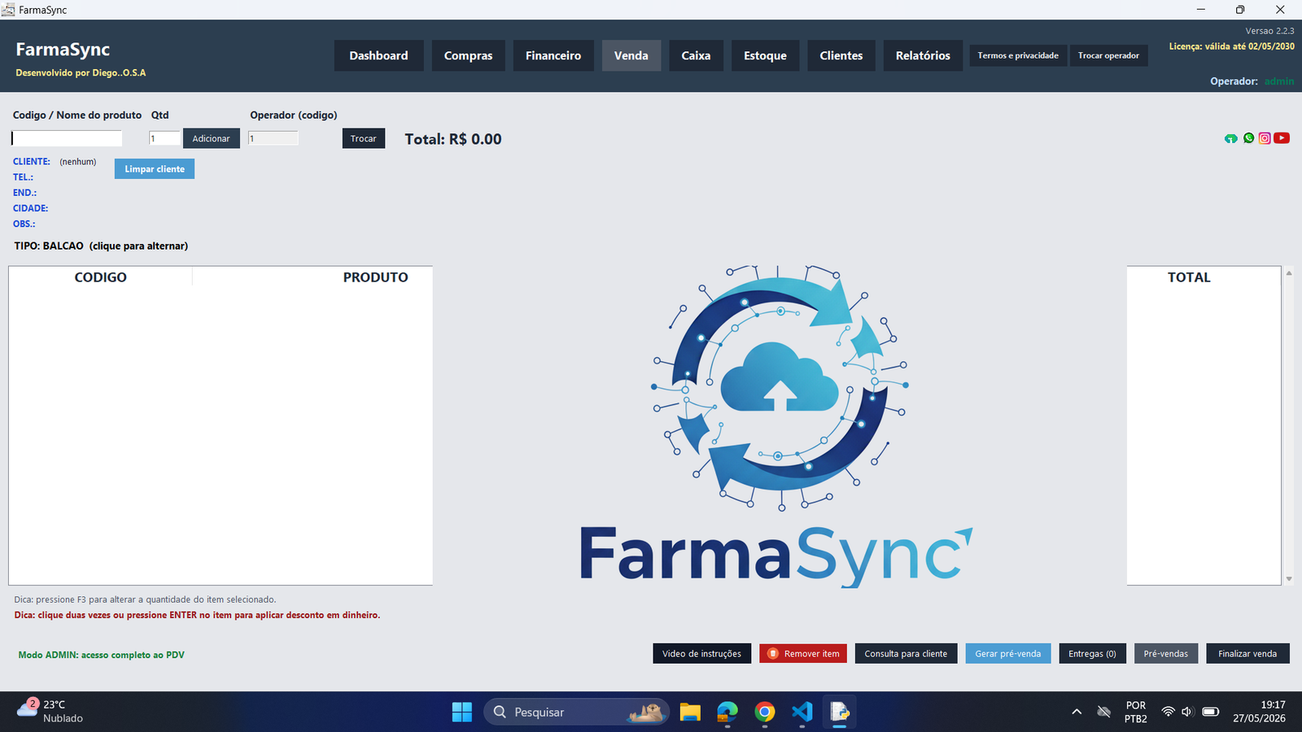Screen dimensions: 1302x732
Task: Click the TOTAL column header
Action: (x=1189, y=277)
